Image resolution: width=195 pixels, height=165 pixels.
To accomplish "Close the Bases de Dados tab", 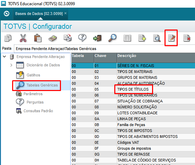I will (x=65, y=13).
